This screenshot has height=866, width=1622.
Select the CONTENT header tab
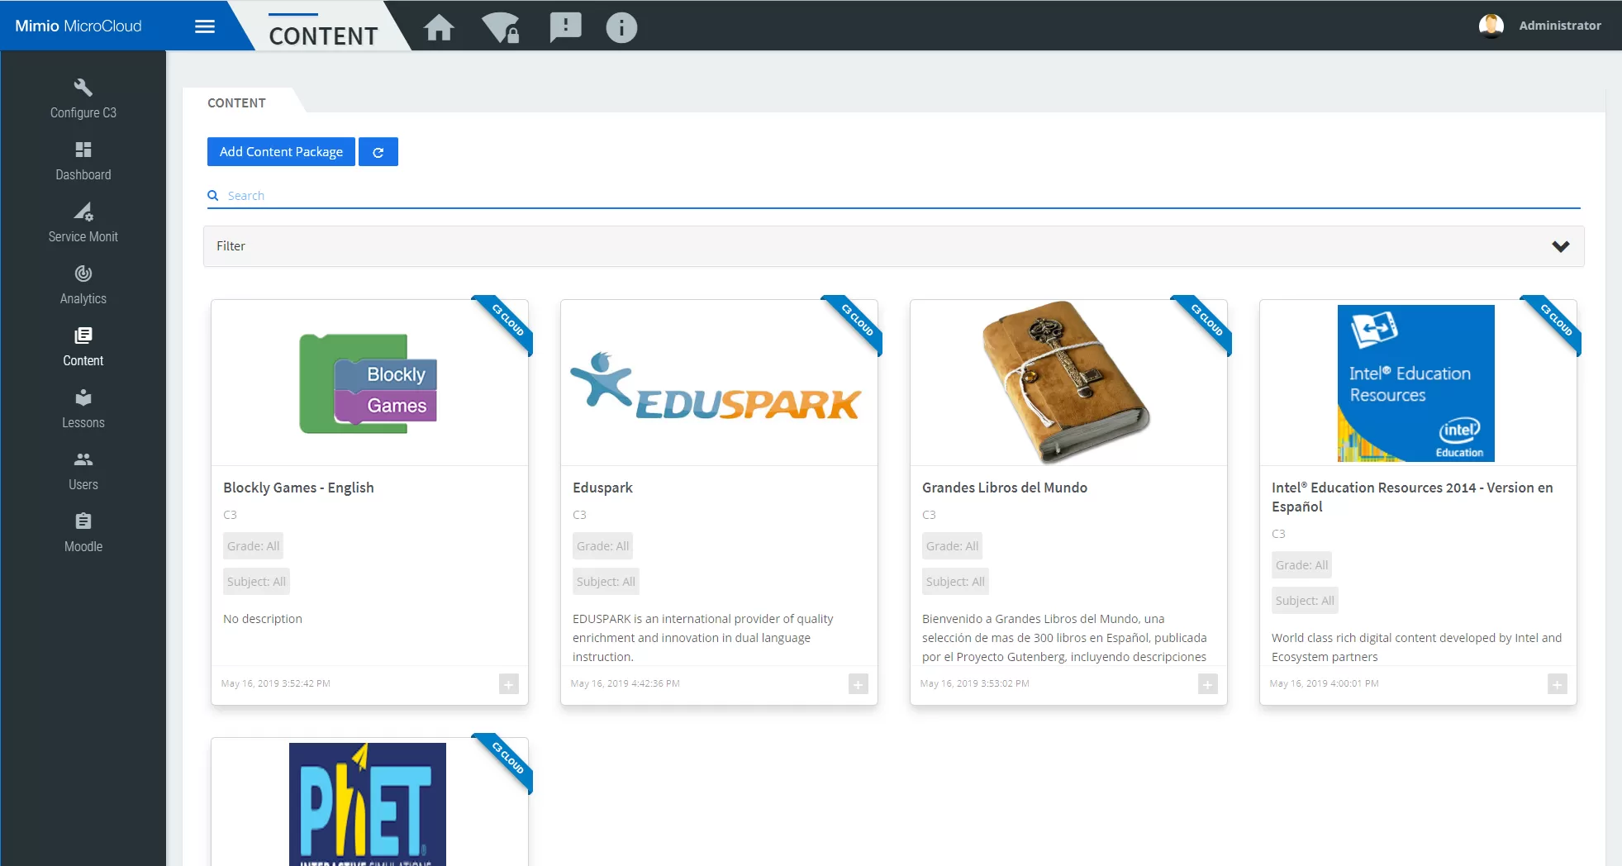(x=323, y=36)
